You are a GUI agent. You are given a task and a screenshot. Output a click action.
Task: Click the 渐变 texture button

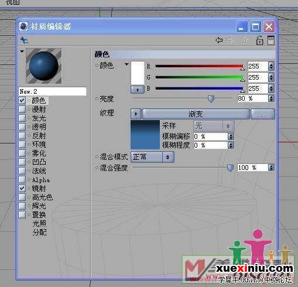click(196, 114)
